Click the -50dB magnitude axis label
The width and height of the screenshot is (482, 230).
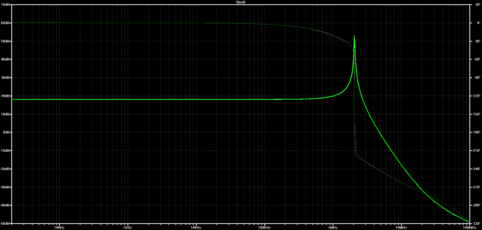point(5,223)
